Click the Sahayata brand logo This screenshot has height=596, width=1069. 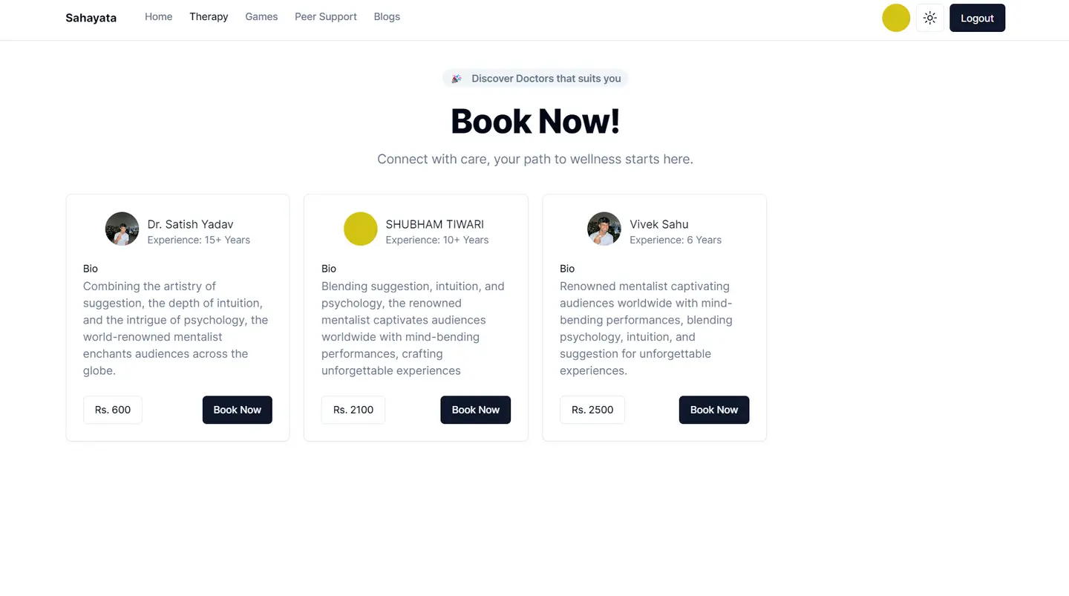[91, 18]
